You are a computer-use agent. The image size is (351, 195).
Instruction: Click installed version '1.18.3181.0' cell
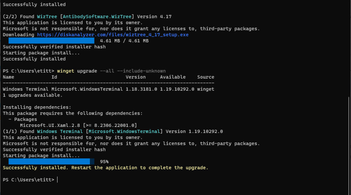pyautogui.click(x=141, y=89)
